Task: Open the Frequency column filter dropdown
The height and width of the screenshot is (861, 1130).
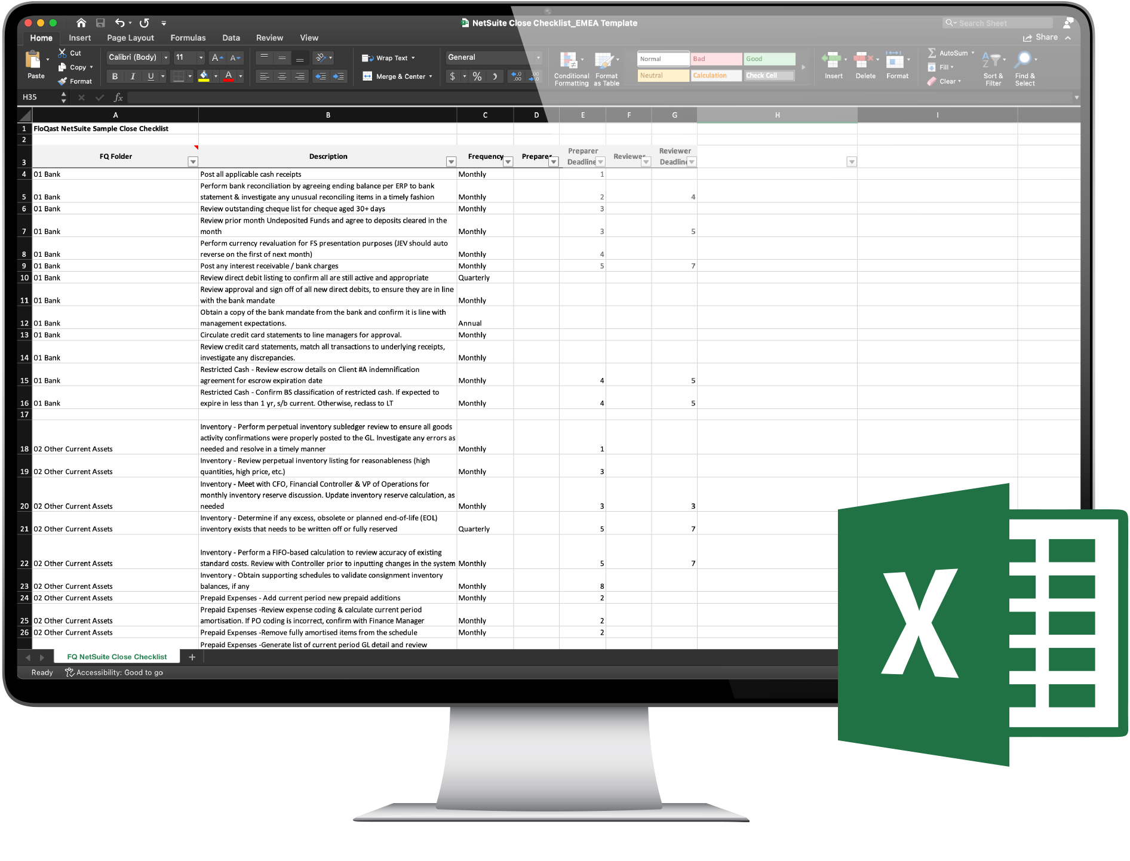Action: 508,162
